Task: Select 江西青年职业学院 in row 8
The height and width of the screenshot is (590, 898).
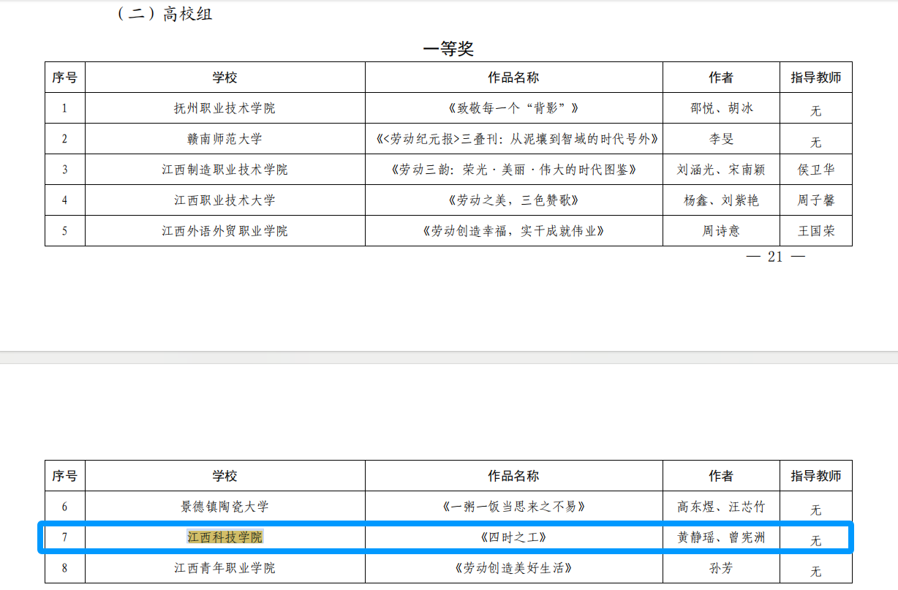Action: tap(224, 568)
